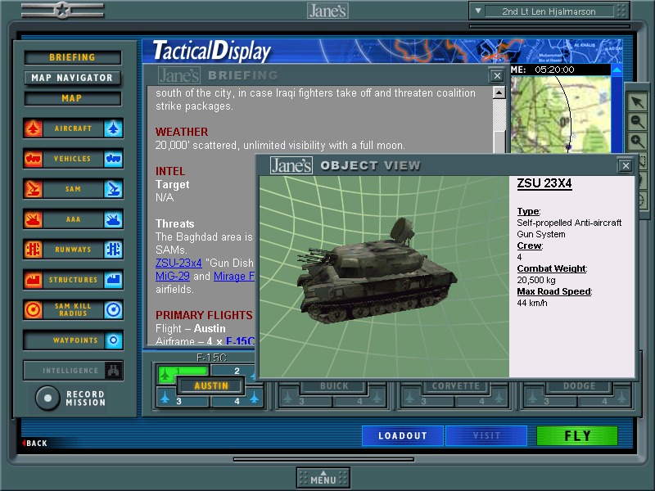Image resolution: width=655 pixels, height=491 pixels.
Task: Click the star rank insignia at top left
Action: [x=63, y=11]
